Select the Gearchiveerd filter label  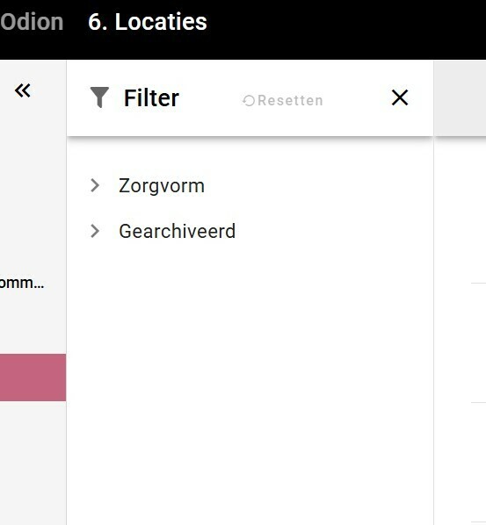point(177,231)
